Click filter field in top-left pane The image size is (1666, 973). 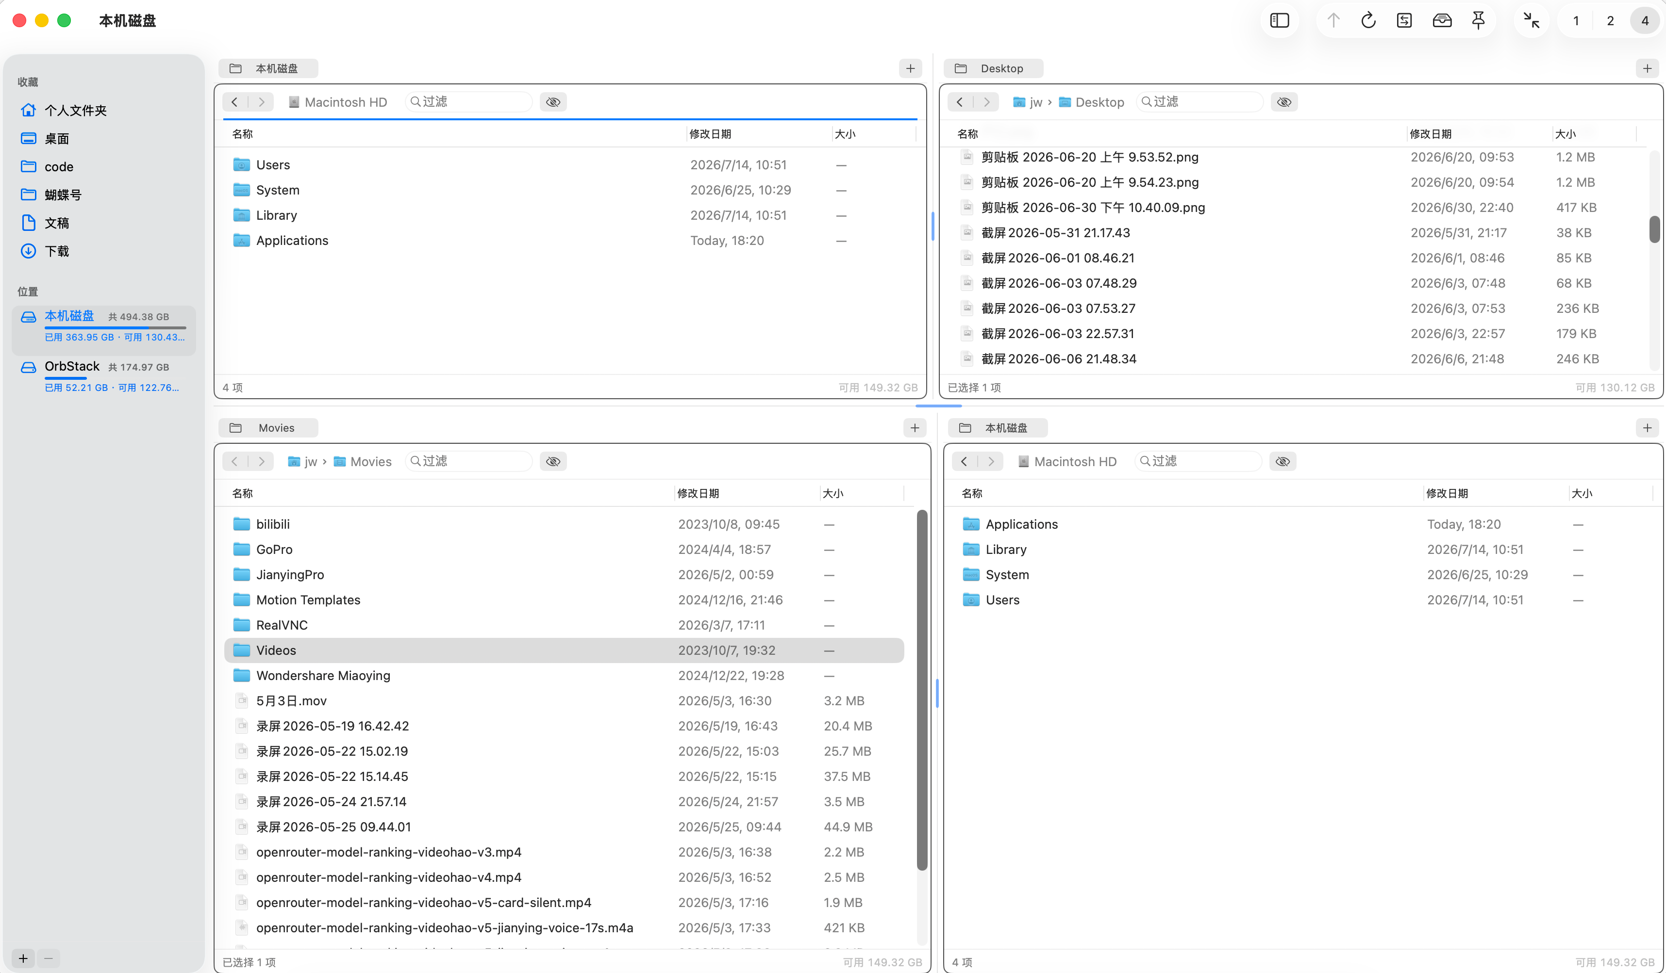pos(469,102)
